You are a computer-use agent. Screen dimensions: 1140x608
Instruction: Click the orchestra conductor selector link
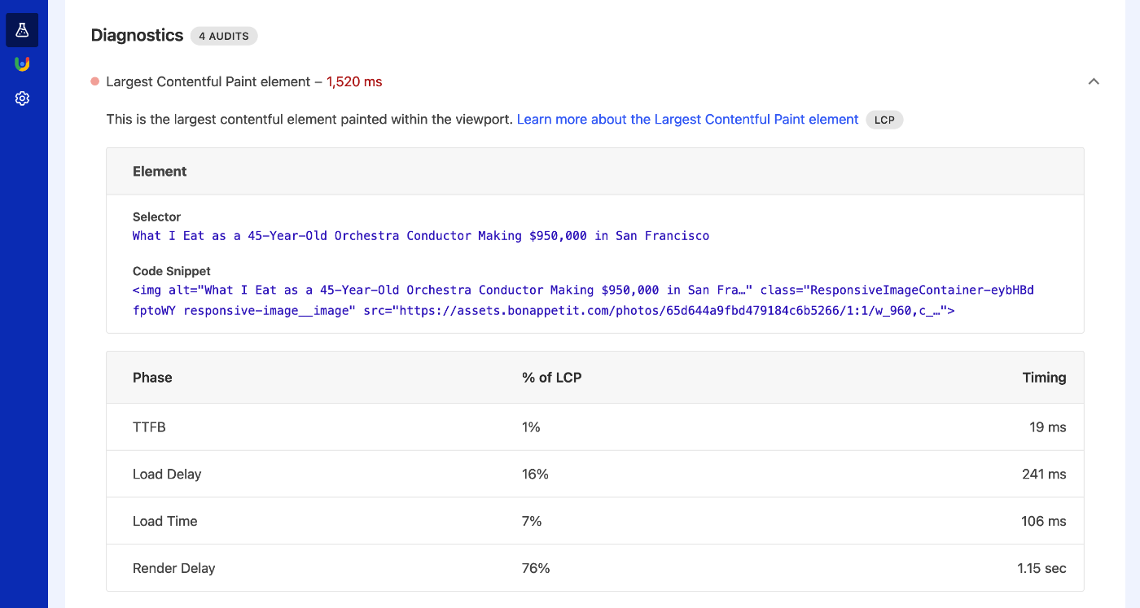[x=420, y=235]
